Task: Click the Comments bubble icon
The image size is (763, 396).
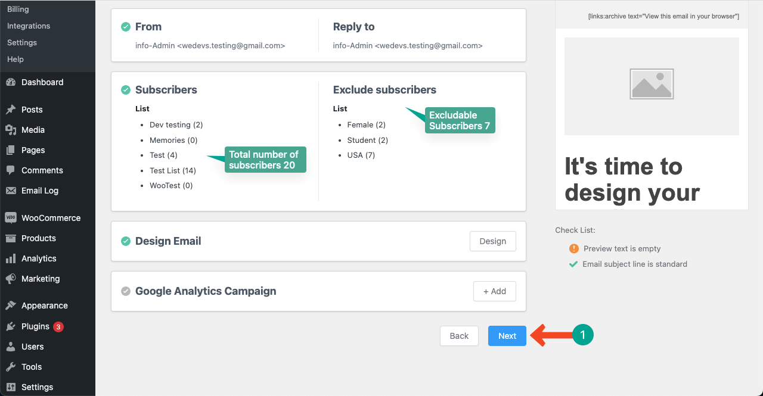Action: click(x=11, y=170)
